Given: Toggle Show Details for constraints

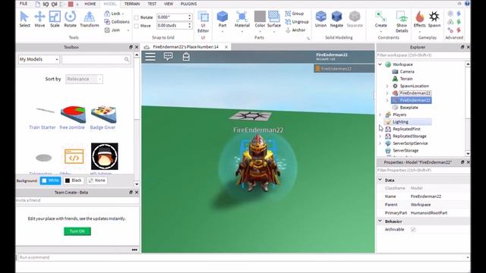Looking at the screenshot, I should [x=402, y=22].
